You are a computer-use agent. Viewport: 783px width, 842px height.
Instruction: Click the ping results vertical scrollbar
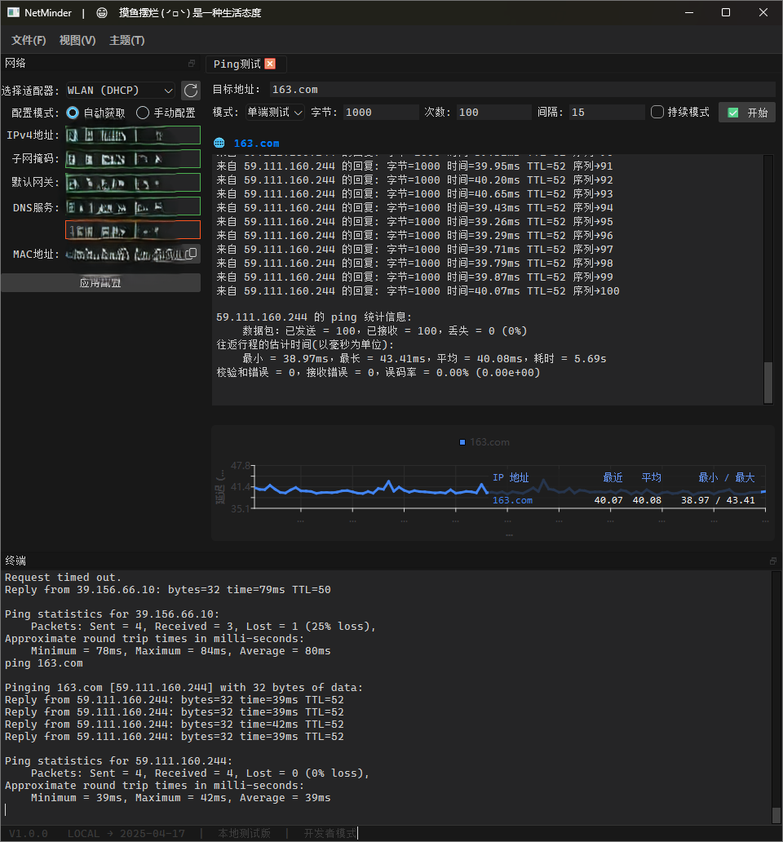768,383
